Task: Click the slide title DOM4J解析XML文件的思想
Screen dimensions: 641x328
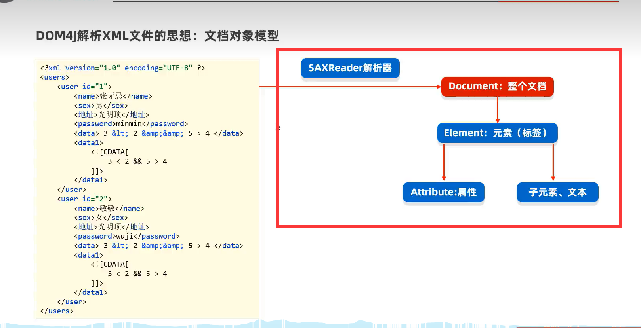Action: 157,36
